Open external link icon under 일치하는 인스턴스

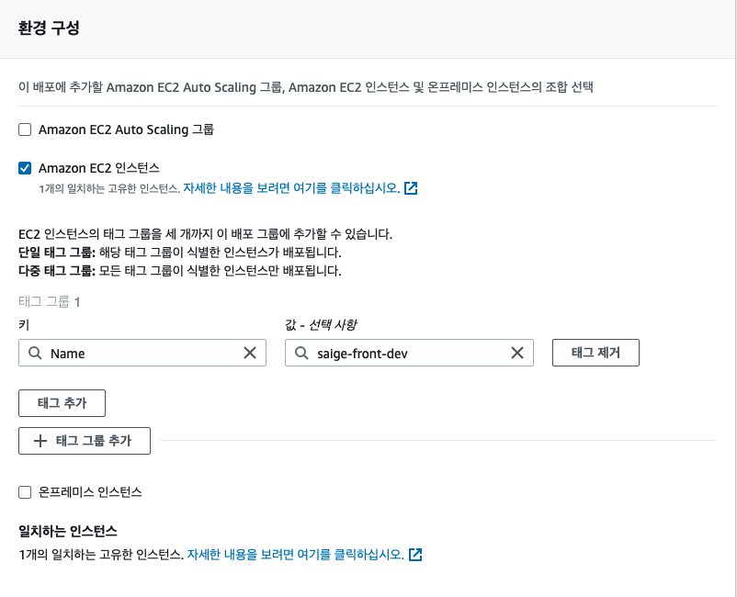click(415, 555)
